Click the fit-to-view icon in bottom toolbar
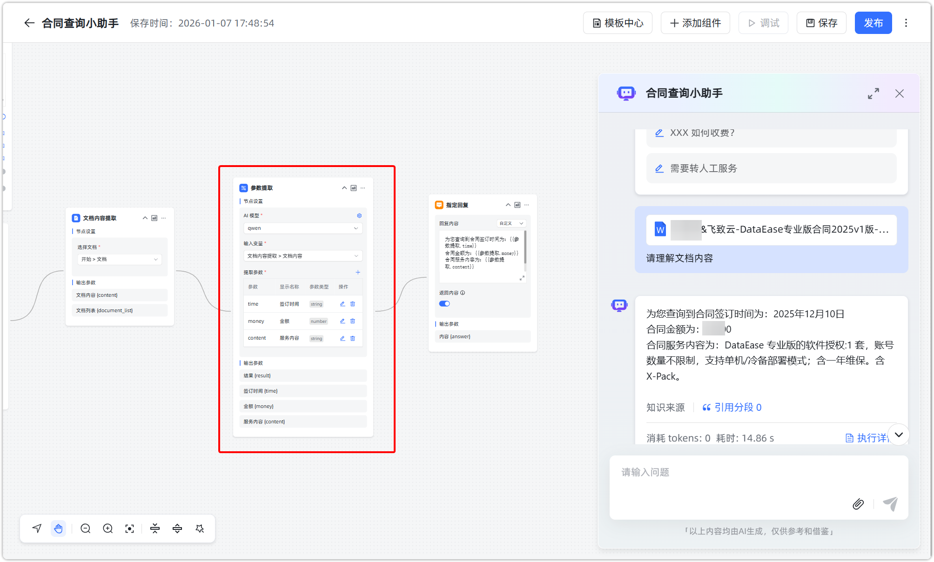Image resolution: width=934 pixels, height=562 pixels. (x=129, y=529)
